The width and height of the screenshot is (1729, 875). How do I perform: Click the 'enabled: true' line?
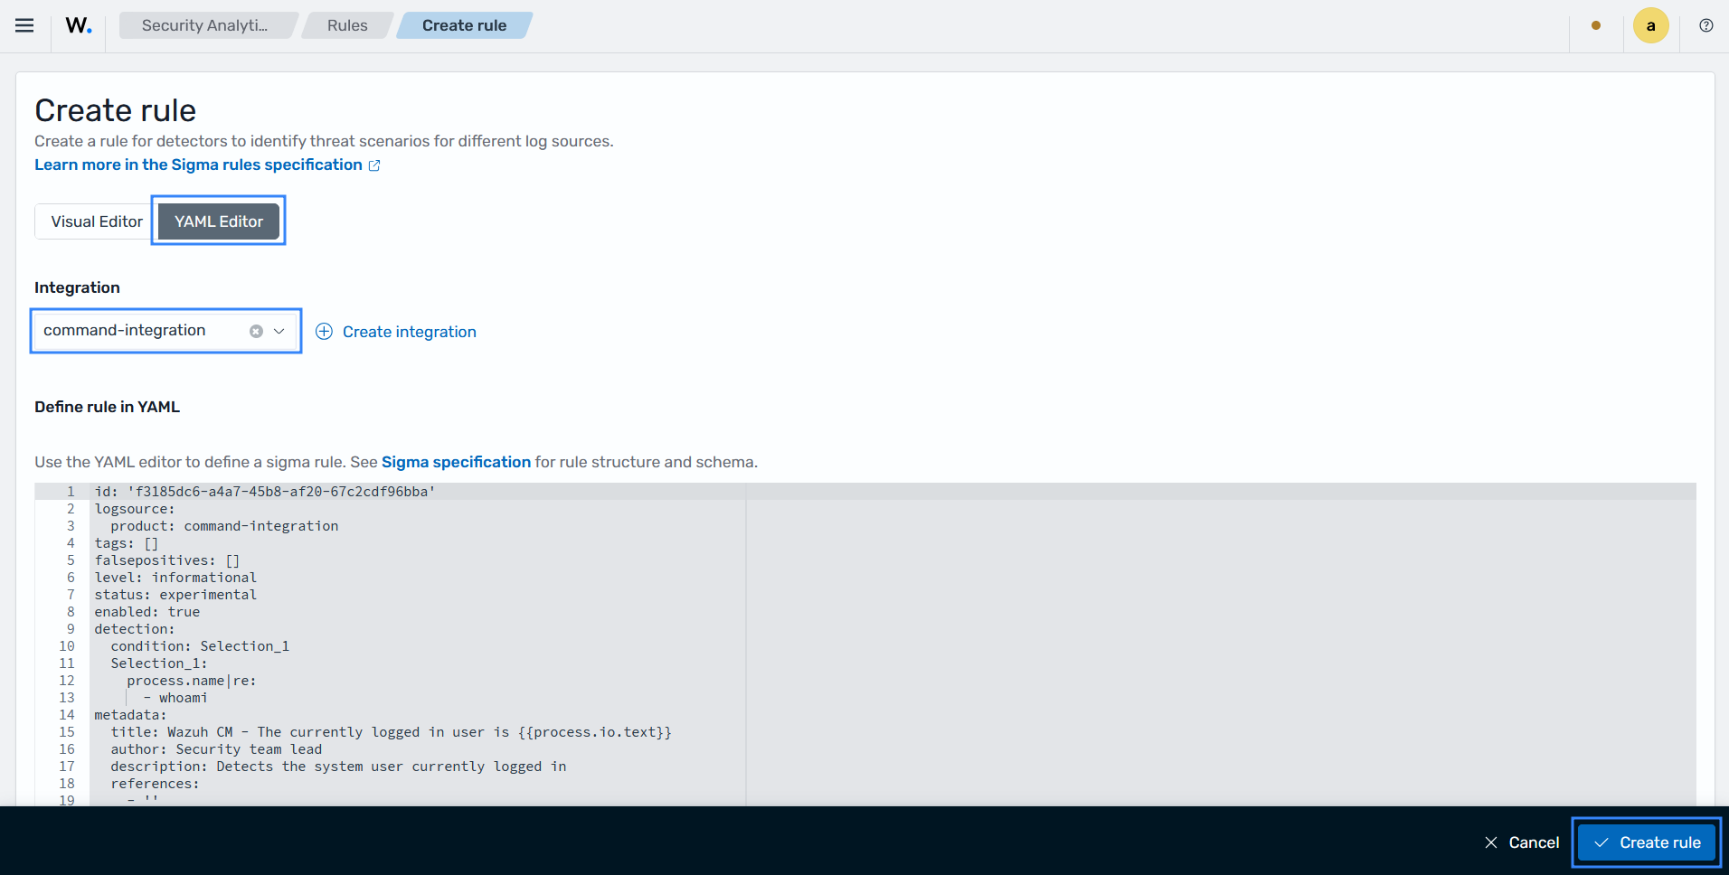[147, 612]
